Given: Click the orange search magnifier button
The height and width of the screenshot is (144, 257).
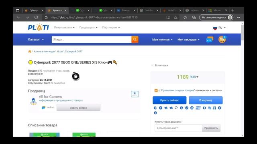Looking at the screenshot, I should 135,40.
